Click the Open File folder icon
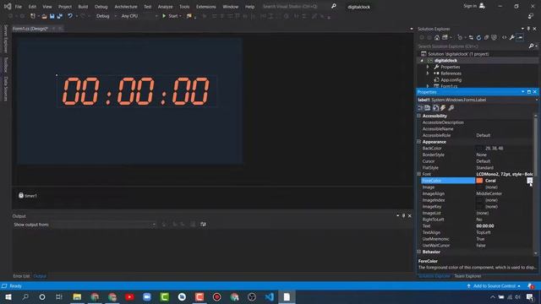541x304 pixels. [44, 16]
